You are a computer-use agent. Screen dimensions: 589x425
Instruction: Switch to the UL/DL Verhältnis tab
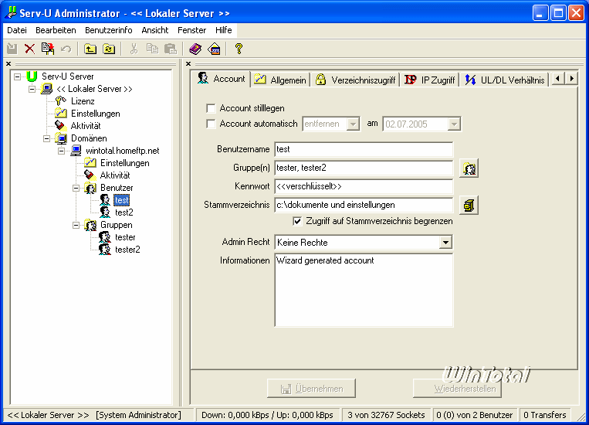(x=505, y=80)
